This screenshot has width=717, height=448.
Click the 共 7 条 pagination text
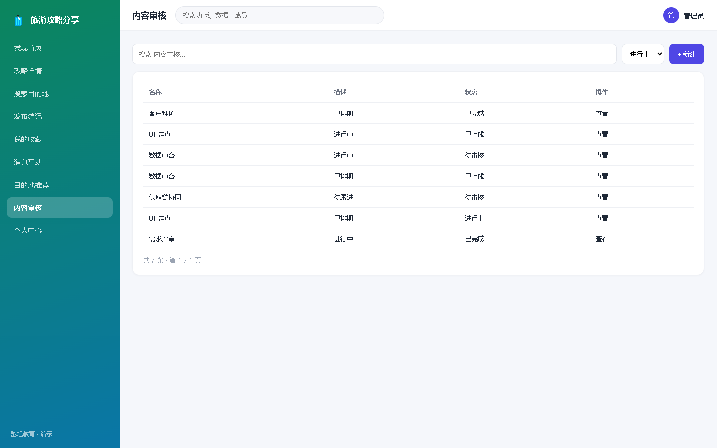tap(172, 260)
